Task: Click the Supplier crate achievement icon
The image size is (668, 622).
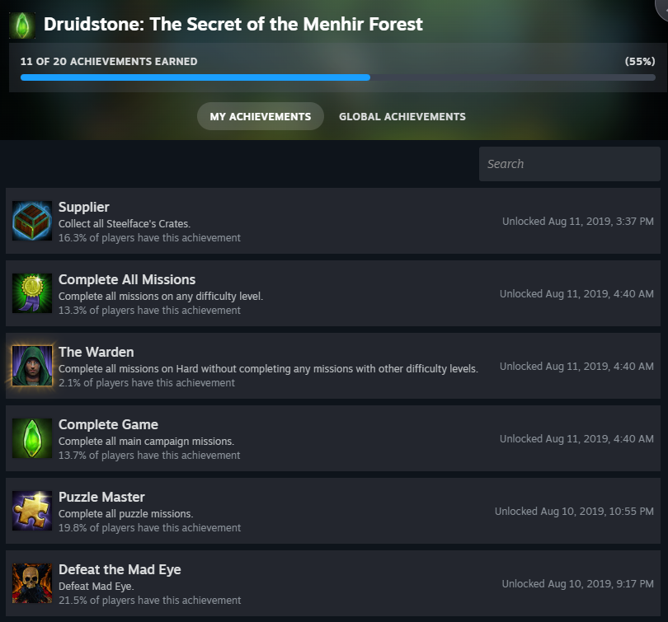Action: click(x=32, y=221)
